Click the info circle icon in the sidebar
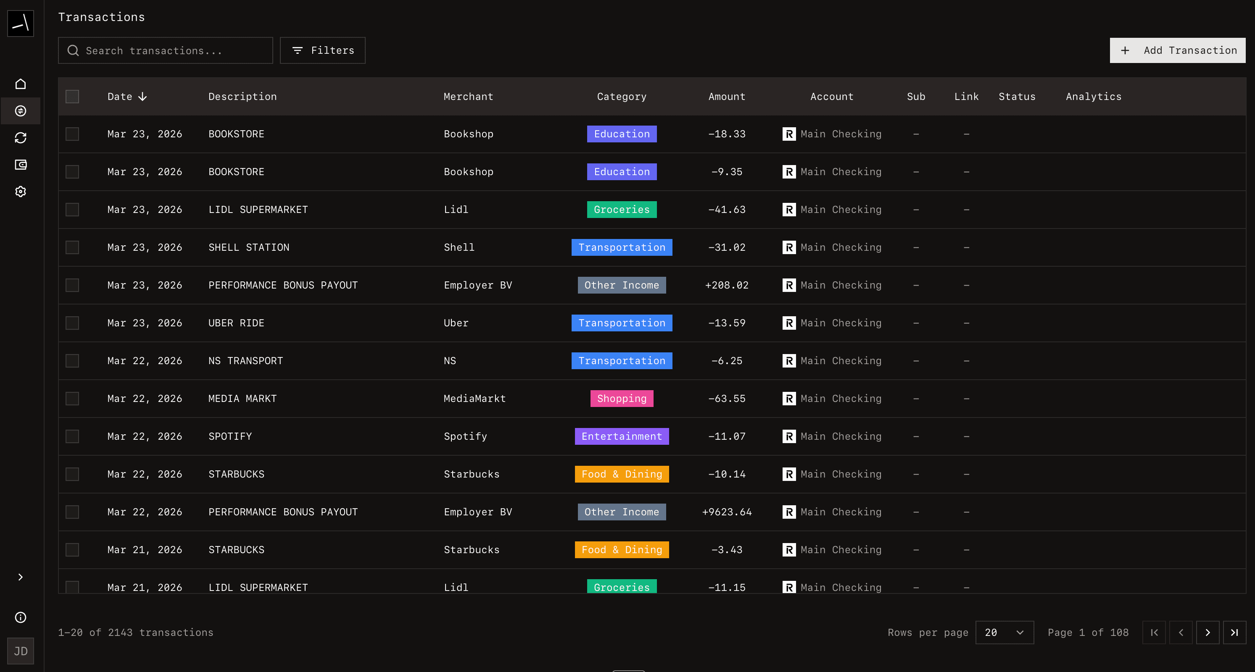This screenshot has height=672, width=1255. (x=21, y=617)
